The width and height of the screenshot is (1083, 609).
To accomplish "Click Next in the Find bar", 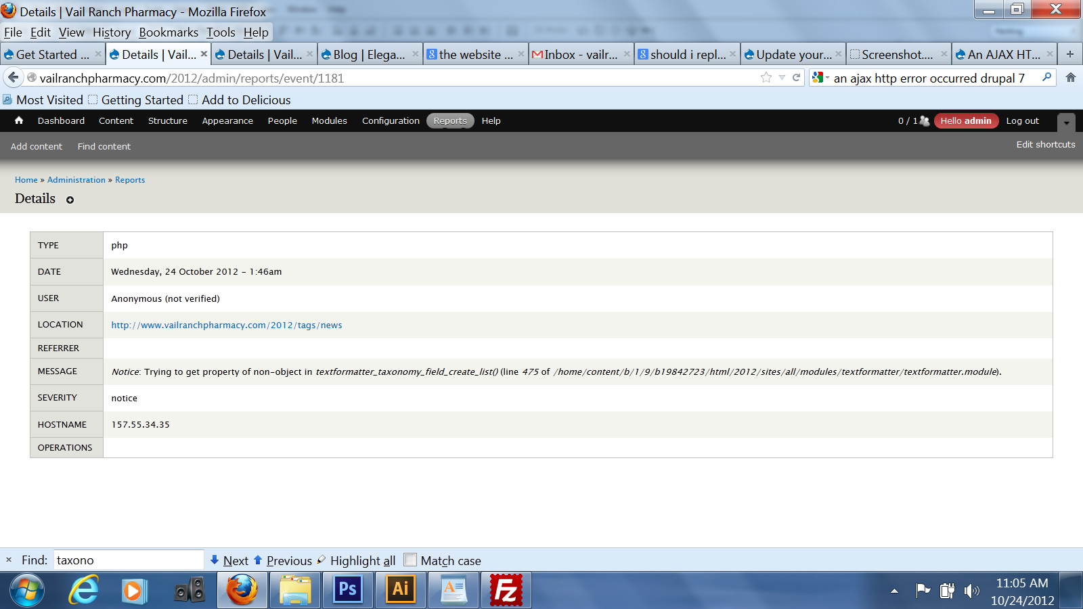I will (x=229, y=560).
